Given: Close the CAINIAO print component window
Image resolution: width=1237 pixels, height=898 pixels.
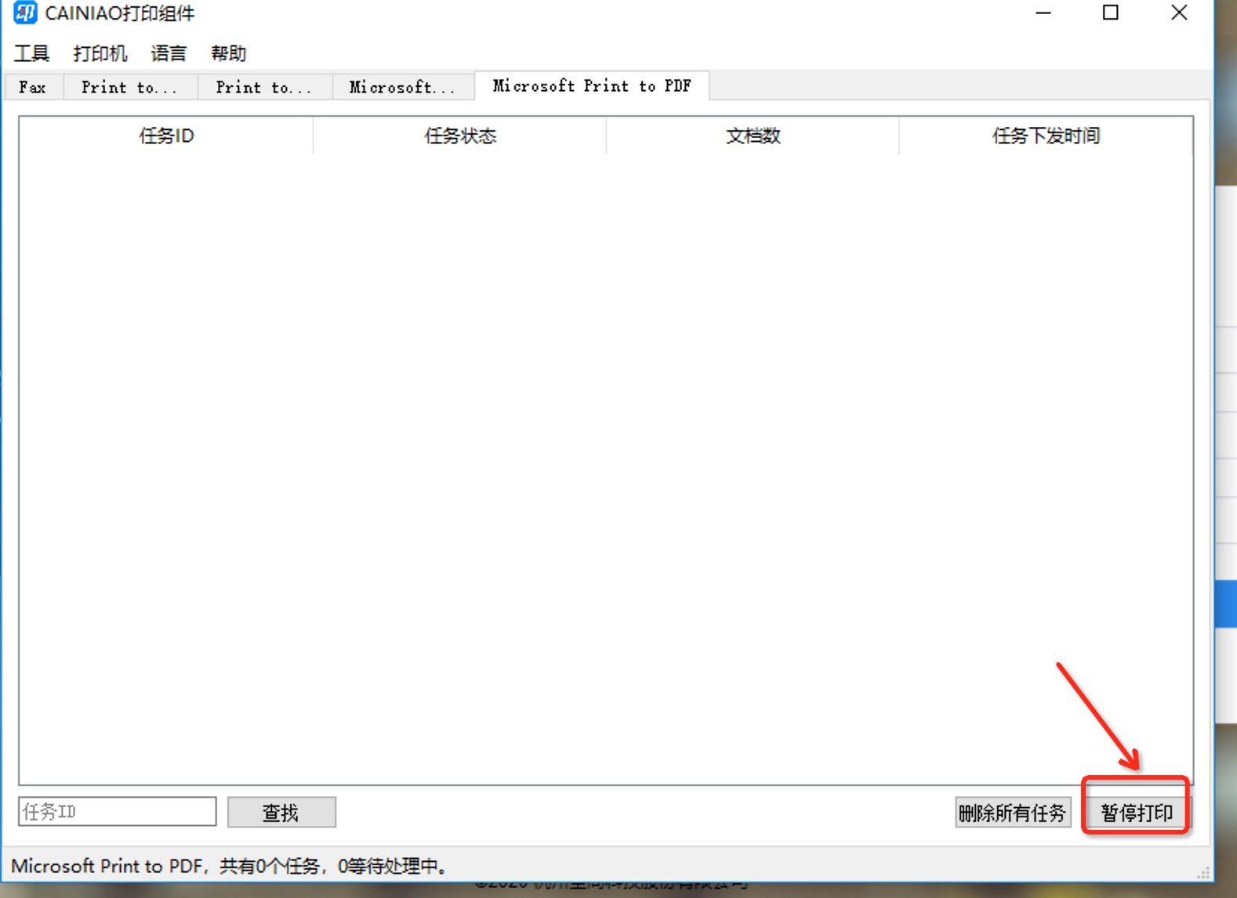Looking at the screenshot, I should (x=1178, y=13).
